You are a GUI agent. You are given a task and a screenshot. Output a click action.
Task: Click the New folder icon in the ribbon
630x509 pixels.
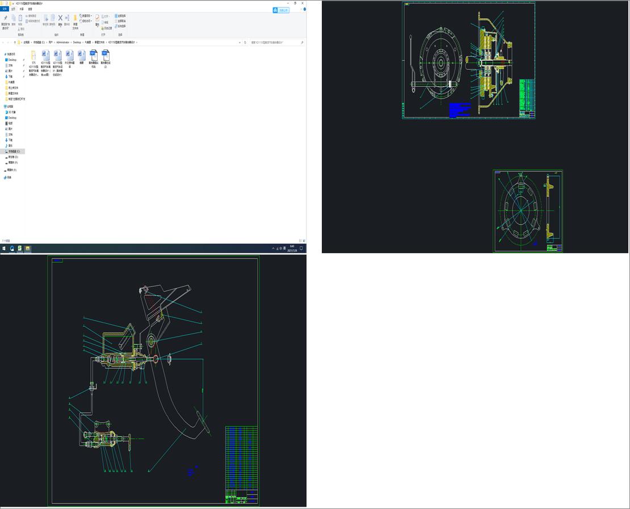[75, 19]
